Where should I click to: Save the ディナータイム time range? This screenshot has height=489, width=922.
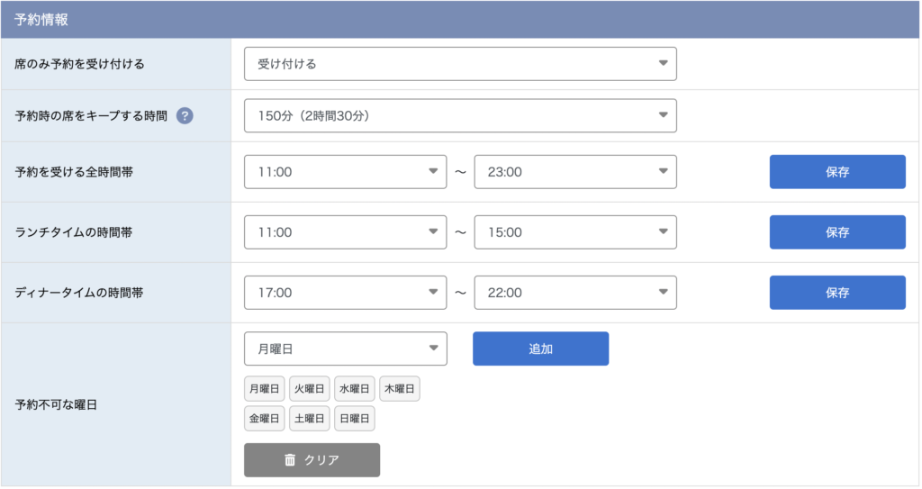click(837, 293)
